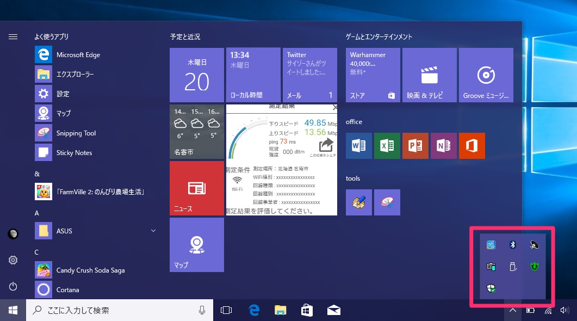This screenshot has height=321, width=577.
Task: Open the Power options button
Action: (13, 286)
